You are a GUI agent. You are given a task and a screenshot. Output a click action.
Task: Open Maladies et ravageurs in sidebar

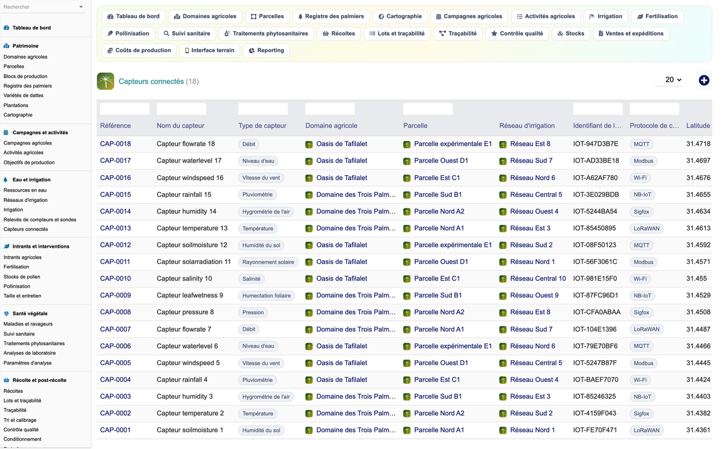(x=28, y=324)
